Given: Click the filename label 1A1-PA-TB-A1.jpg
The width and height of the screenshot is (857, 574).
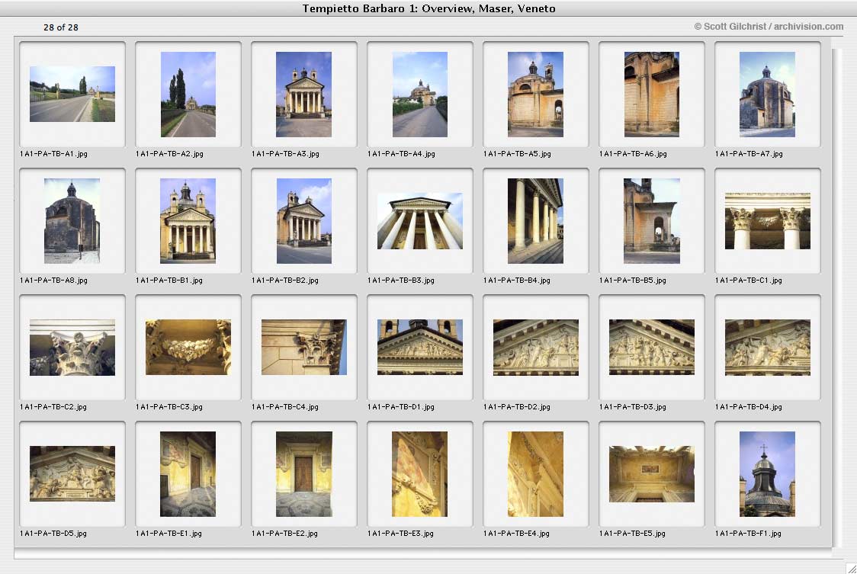Looking at the screenshot, I should (x=53, y=154).
